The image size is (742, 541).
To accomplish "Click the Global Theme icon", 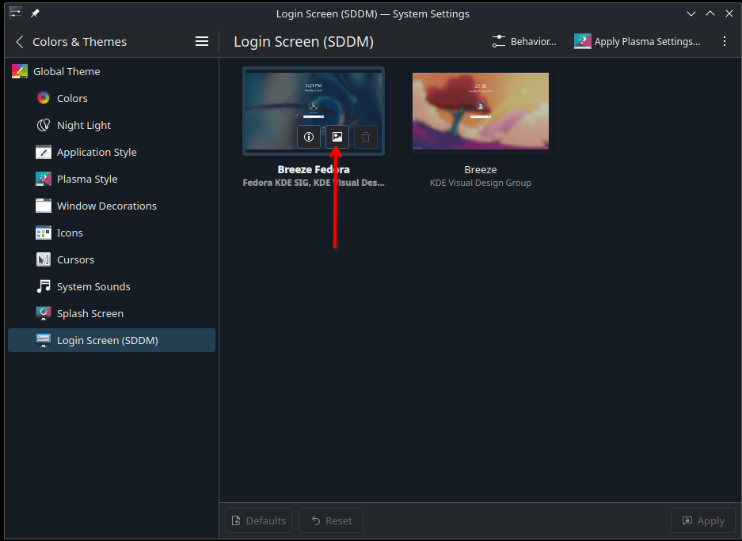I will click(20, 71).
